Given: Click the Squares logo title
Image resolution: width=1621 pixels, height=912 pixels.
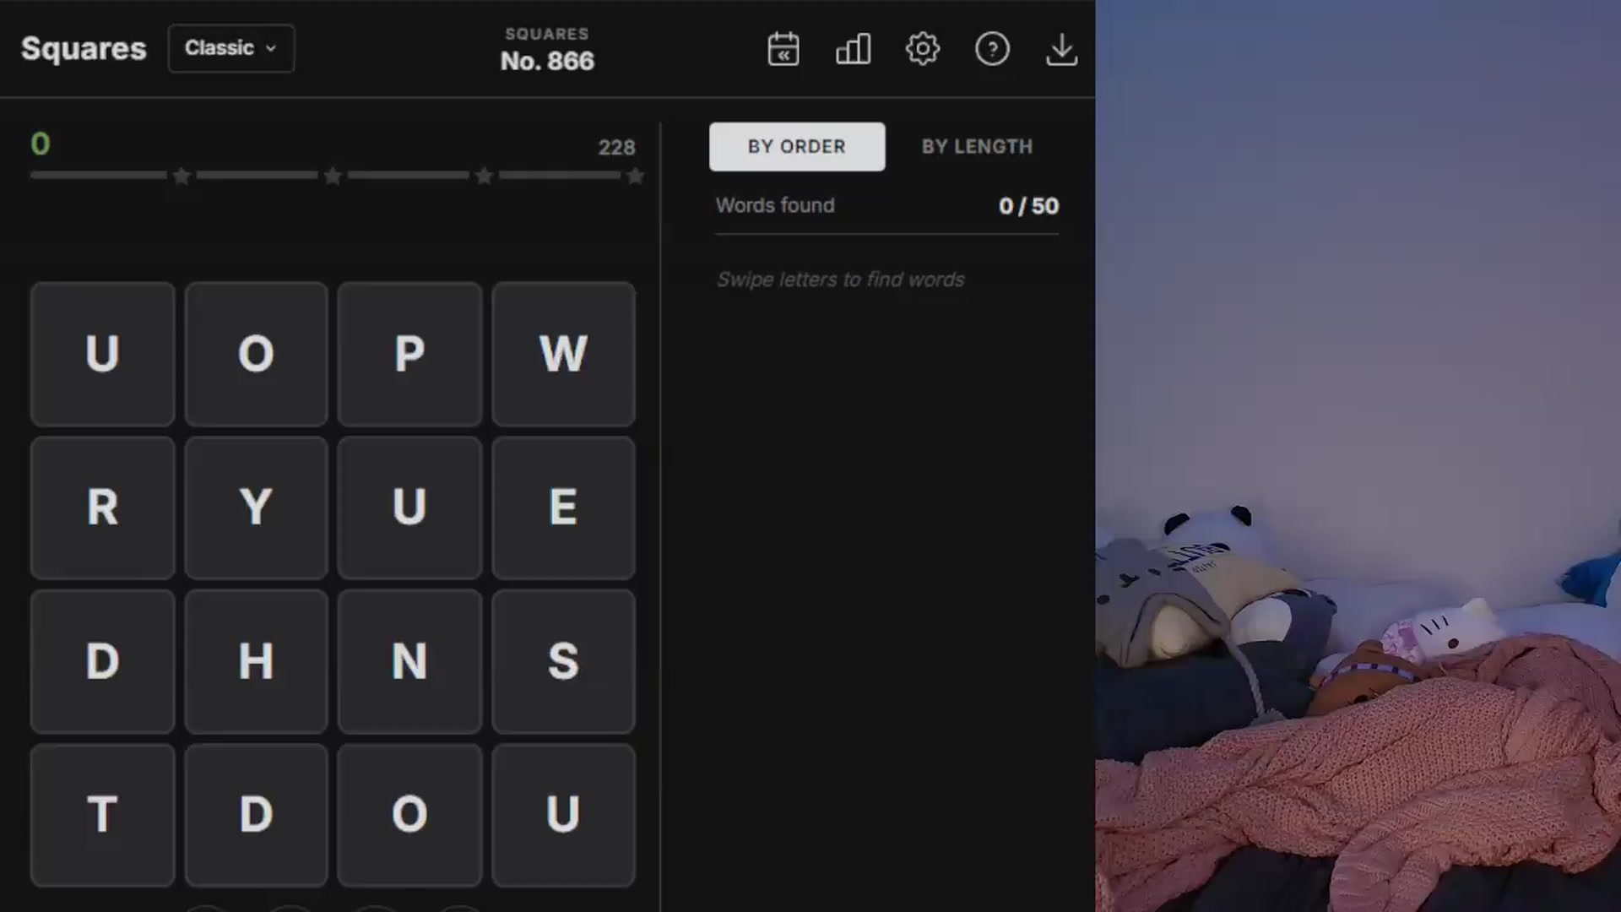Looking at the screenshot, I should (84, 48).
